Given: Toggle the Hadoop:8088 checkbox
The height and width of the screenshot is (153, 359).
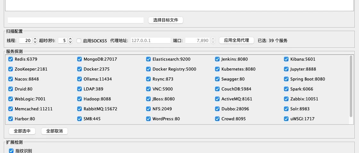Looking at the screenshot, I should [x=79, y=99].
